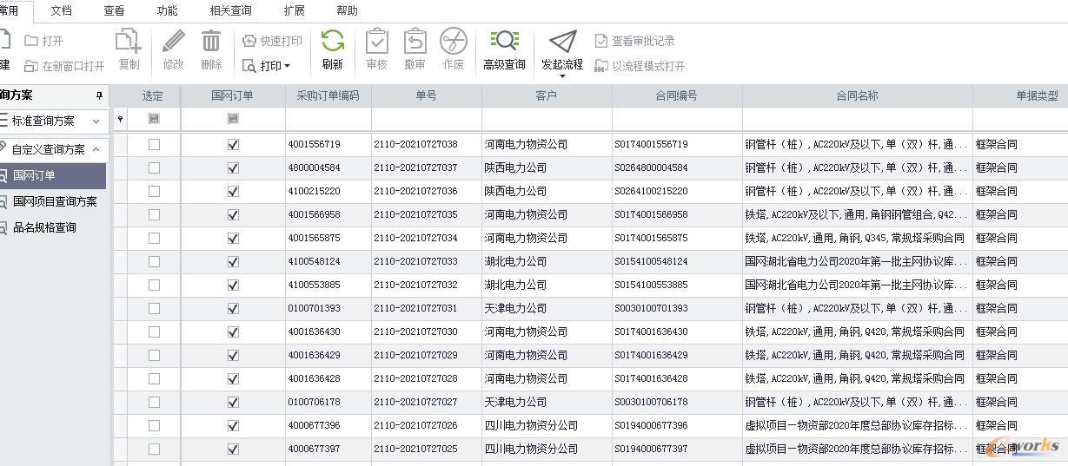Click filter field under 合同编号 column
Screen dimensions: 1068x466
point(677,118)
